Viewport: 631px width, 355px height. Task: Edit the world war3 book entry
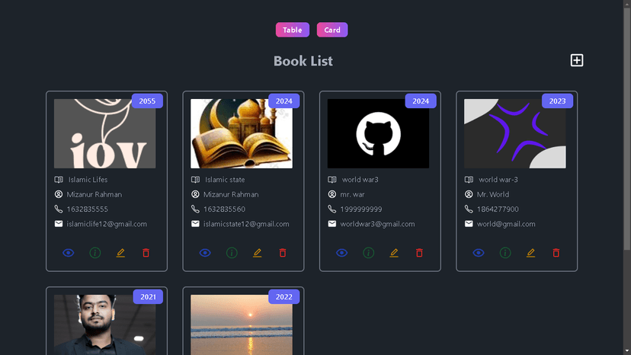[394, 253]
